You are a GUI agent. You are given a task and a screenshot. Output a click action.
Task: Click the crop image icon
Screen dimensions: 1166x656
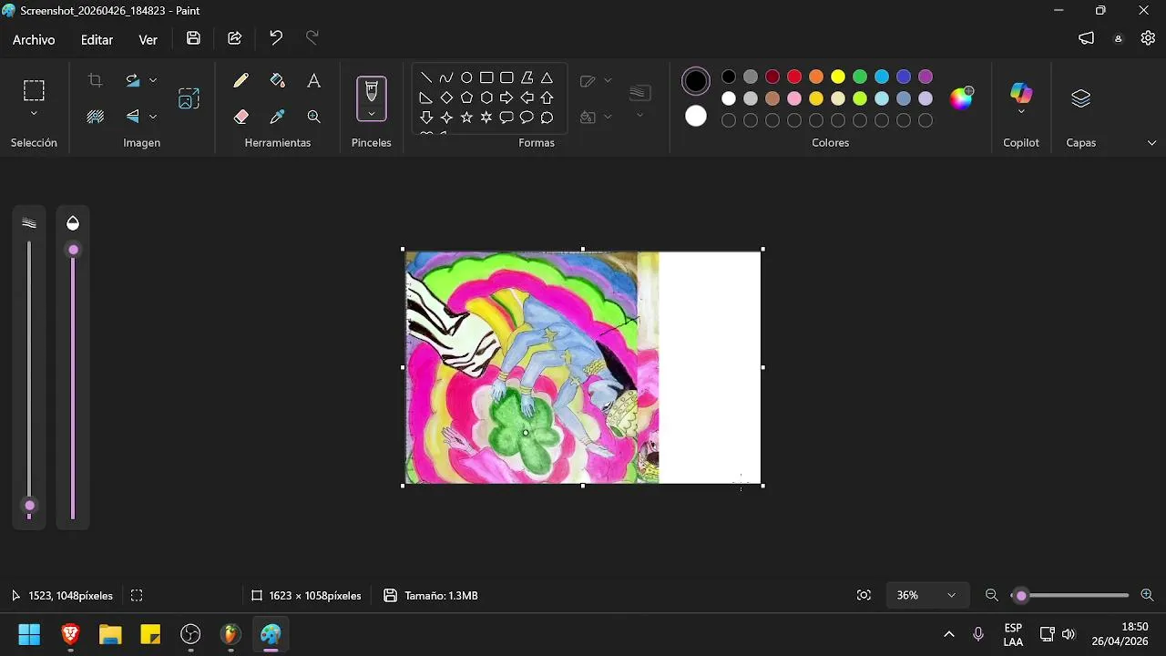[x=95, y=80]
